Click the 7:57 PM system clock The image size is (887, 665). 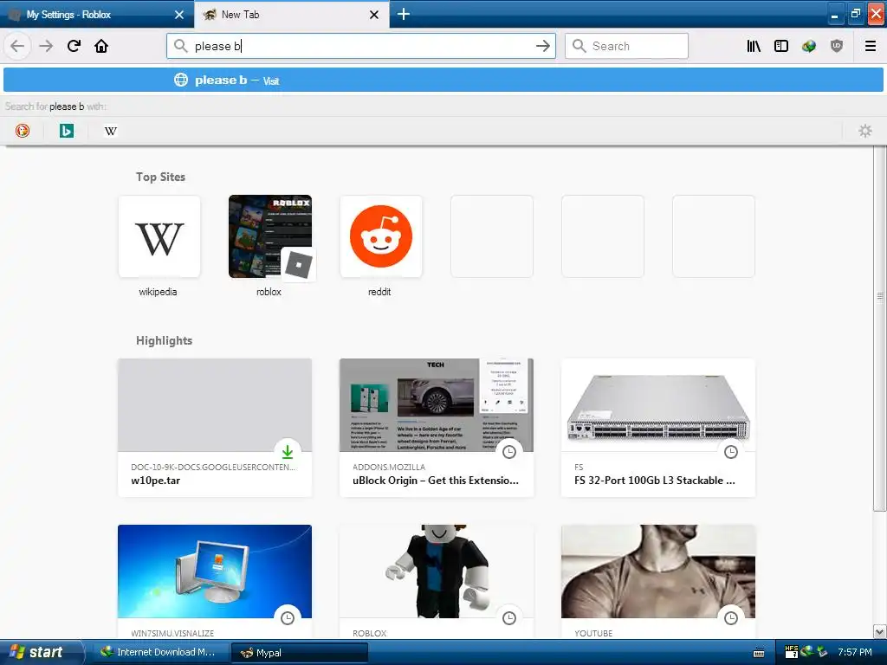click(x=855, y=652)
